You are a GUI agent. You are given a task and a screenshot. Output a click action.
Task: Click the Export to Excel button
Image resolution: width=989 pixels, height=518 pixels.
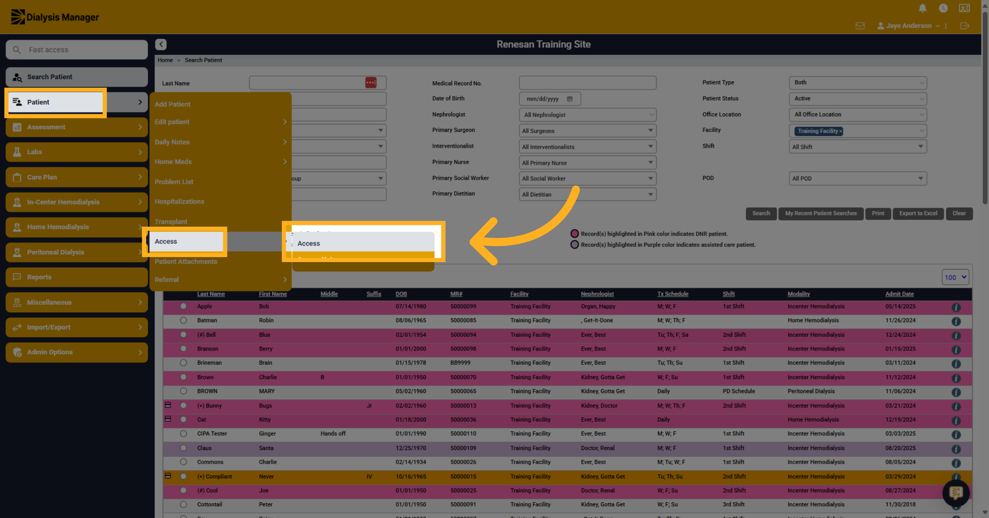coord(918,213)
